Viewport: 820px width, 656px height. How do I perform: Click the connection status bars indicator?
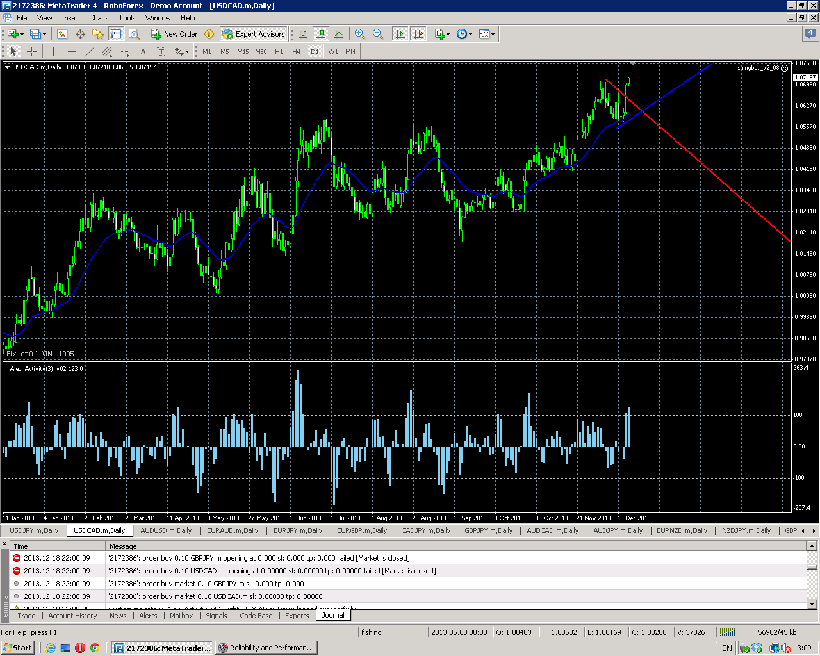click(727, 632)
